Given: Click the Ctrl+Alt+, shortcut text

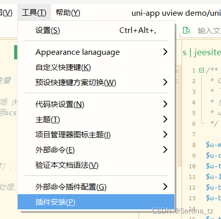Looking at the screenshot, I should coord(138,30).
